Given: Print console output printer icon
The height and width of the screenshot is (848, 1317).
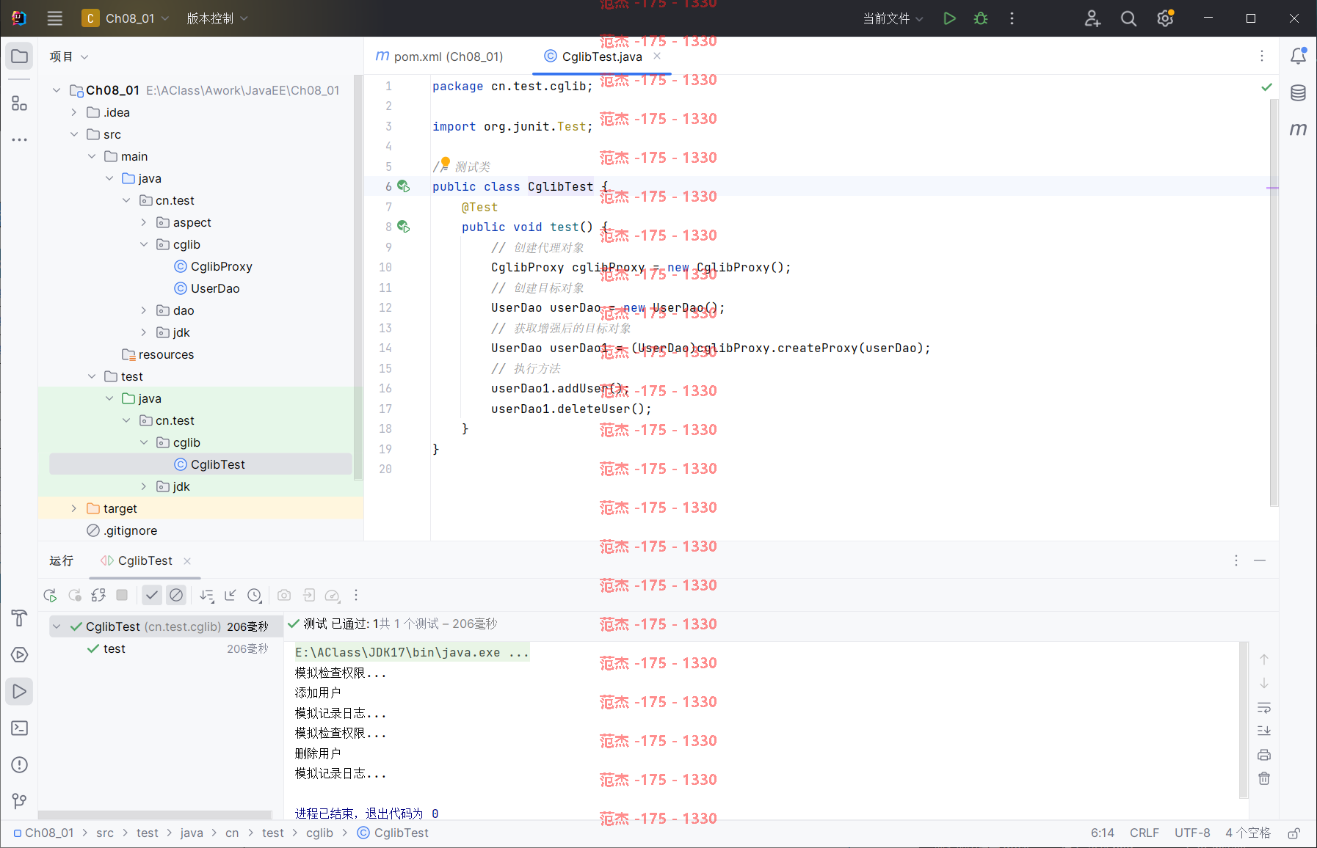Looking at the screenshot, I should 1264,755.
